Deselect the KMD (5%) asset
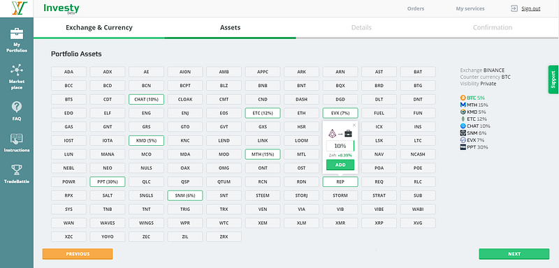Image resolution: width=559 pixels, height=268 pixels. (146, 140)
